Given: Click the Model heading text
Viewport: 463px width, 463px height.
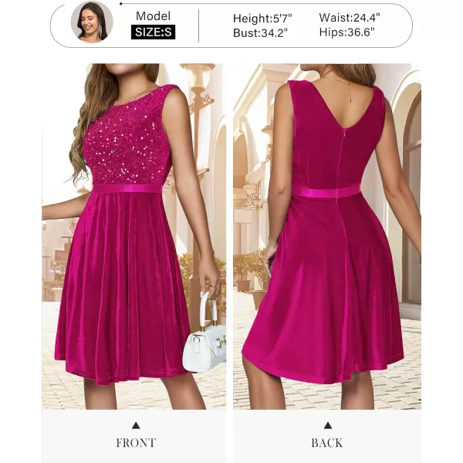Looking at the screenshot, I should point(153,16).
